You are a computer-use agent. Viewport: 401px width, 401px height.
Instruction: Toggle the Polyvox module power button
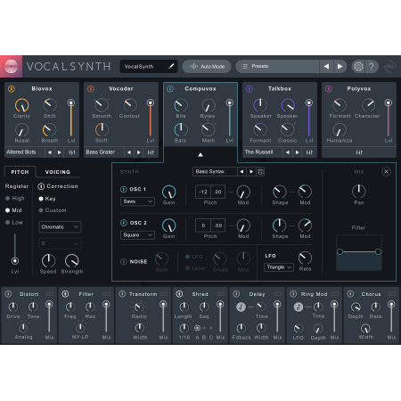point(329,89)
